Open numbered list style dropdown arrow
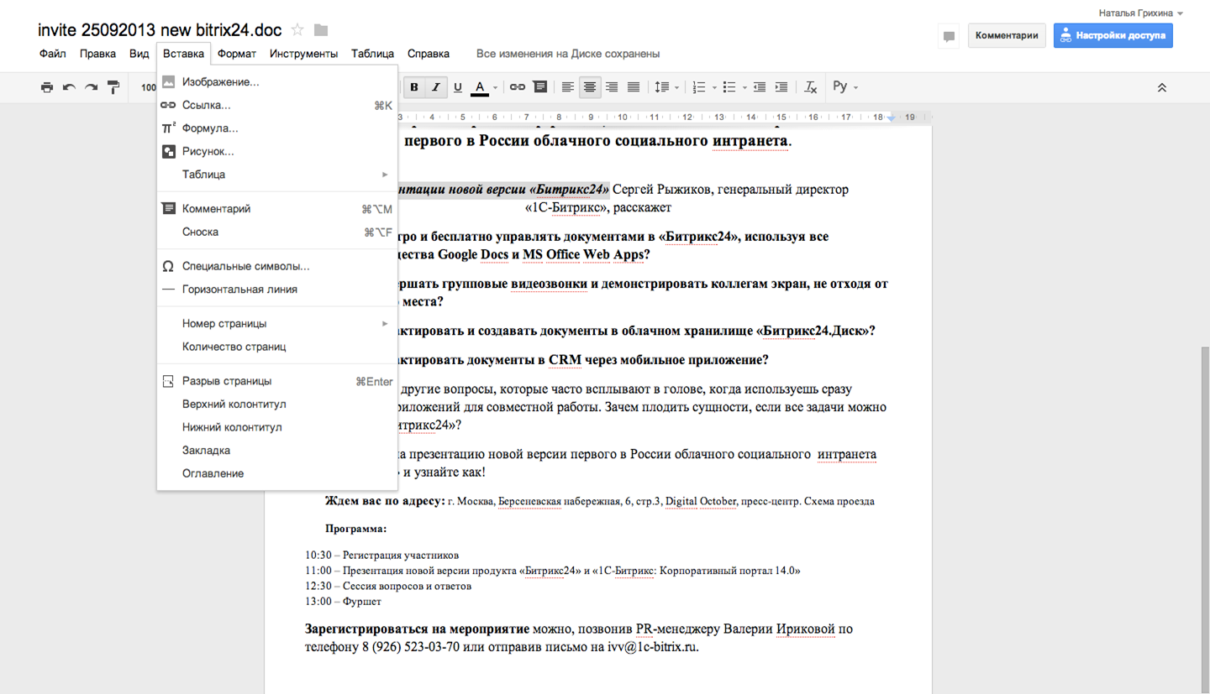 (714, 87)
